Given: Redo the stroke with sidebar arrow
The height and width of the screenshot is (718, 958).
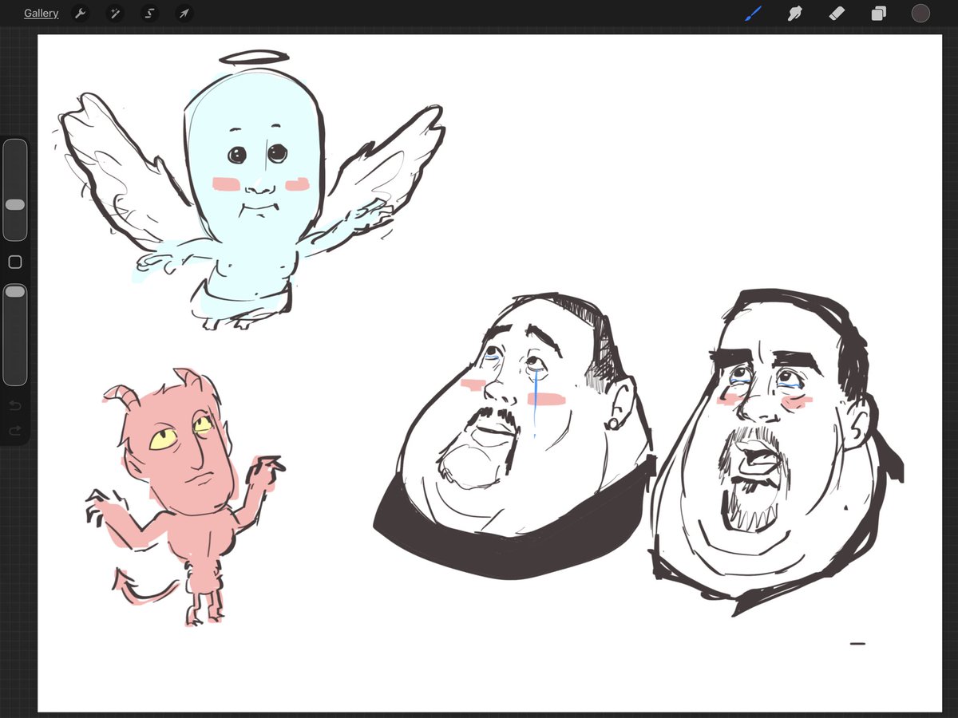Looking at the screenshot, I should [x=14, y=431].
